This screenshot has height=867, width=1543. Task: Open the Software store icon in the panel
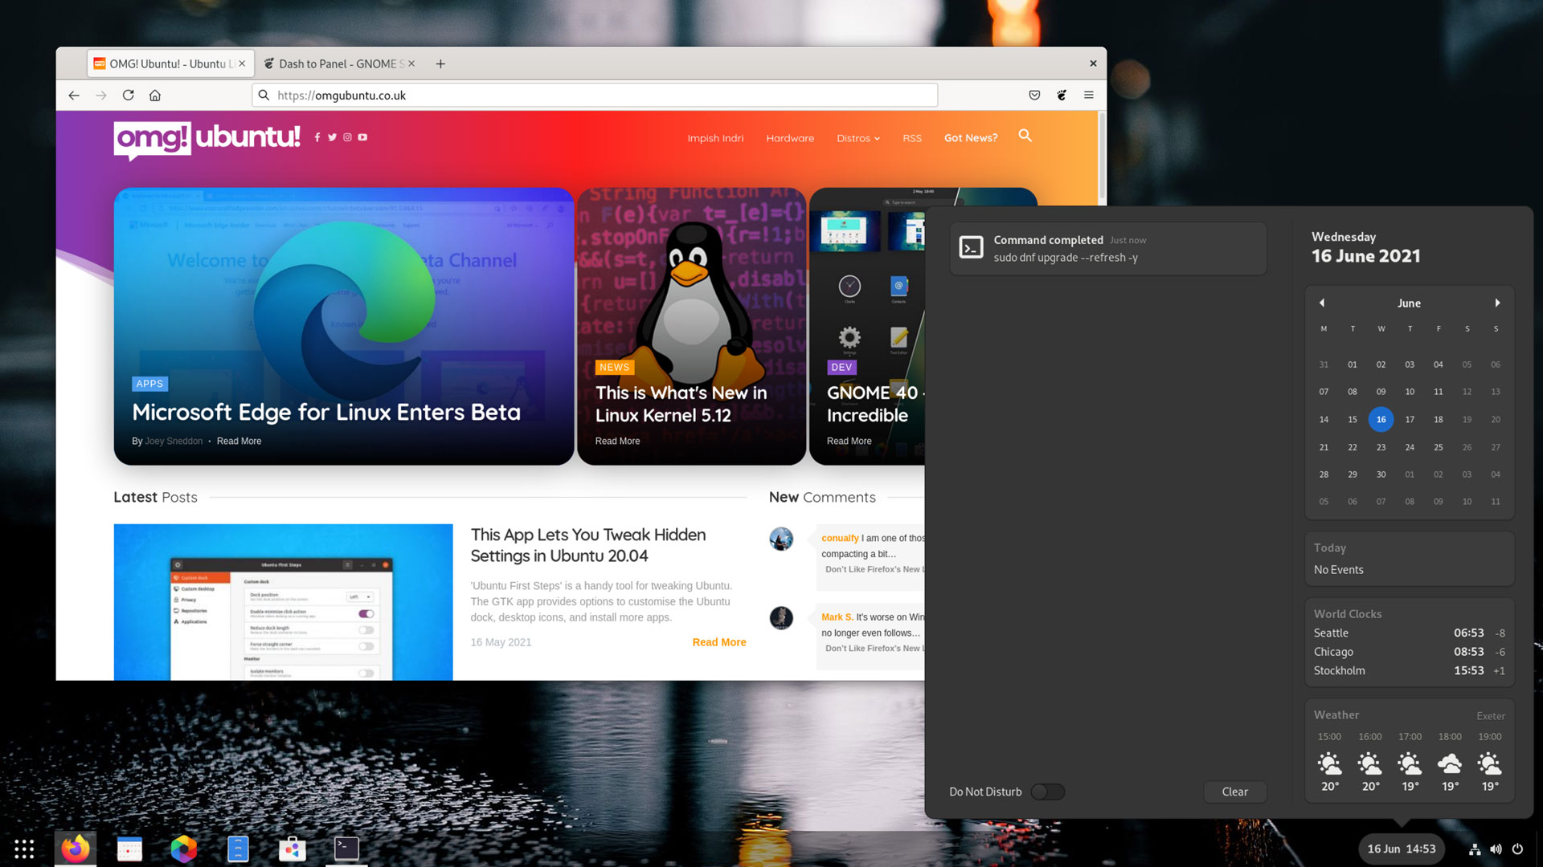[292, 849]
